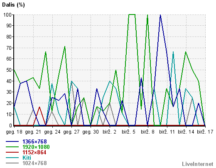The width and height of the screenshot is (216, 168).
Task: Click the red line swatch for 1152×864
Action: 12,152
